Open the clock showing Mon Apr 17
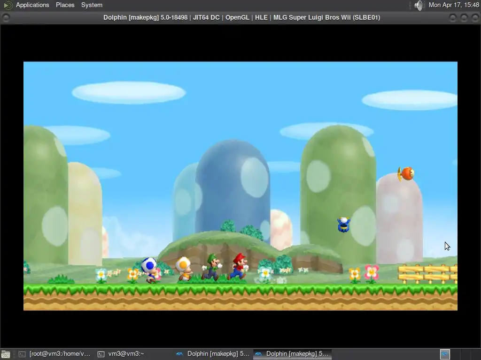Screen dimensions: 481x360 pyautogui.click(x=454, y=5)
